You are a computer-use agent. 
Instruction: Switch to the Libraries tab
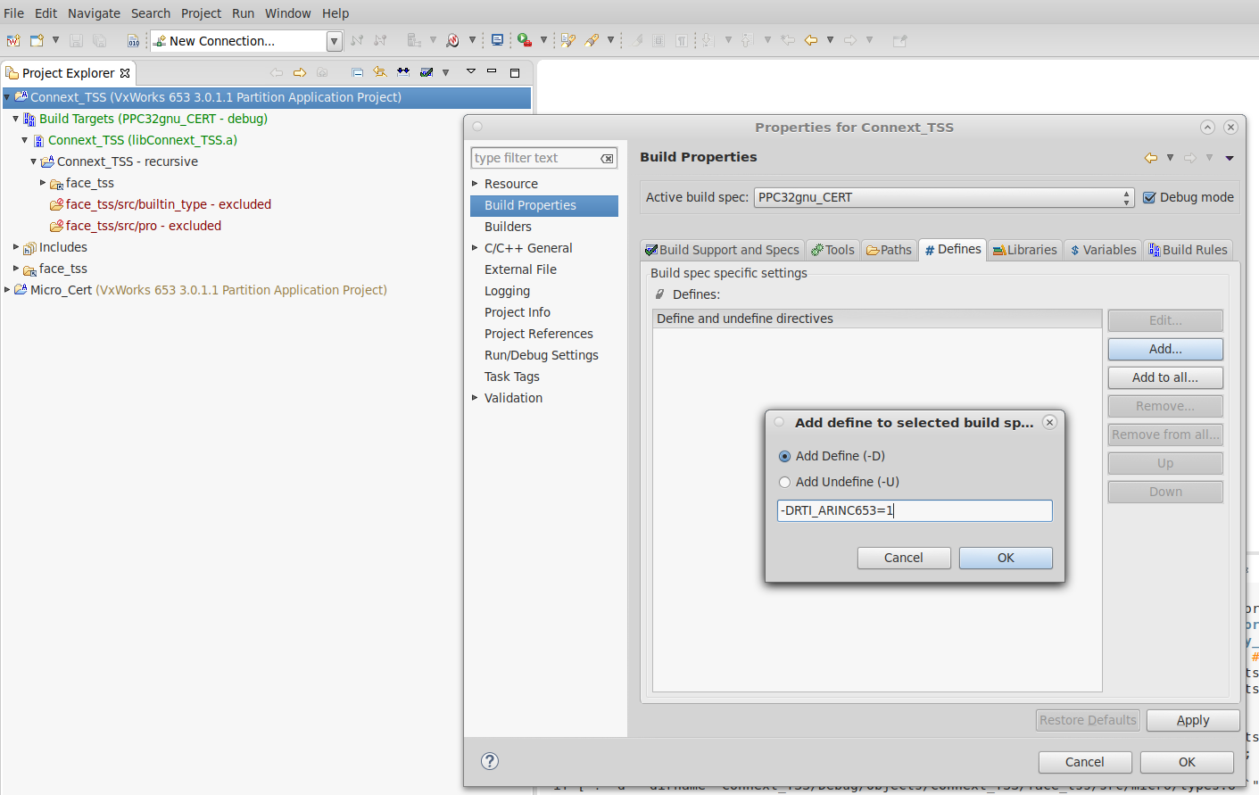pyautogui.click(x=1025, y=250)
